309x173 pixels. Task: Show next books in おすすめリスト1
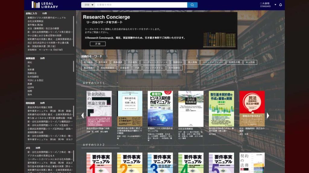(268, 116)
